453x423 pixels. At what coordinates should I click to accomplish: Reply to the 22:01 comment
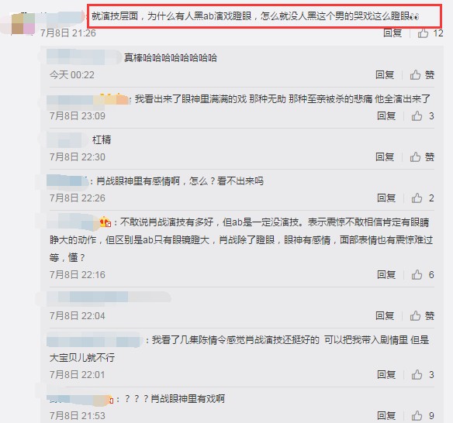386,375
